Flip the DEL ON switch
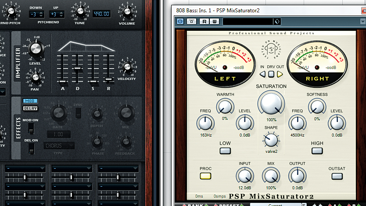This screenshot has width=366, height=206. [x=31, y=148]
